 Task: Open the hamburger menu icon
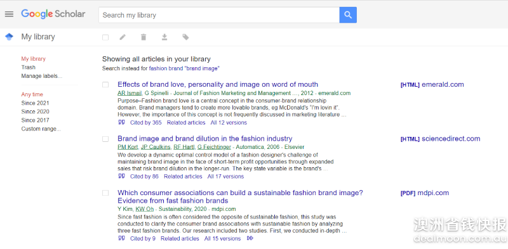point(9,14)
